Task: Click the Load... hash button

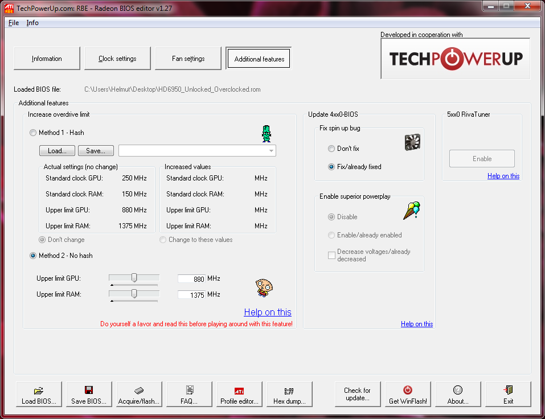Action: tap(57, 151)
